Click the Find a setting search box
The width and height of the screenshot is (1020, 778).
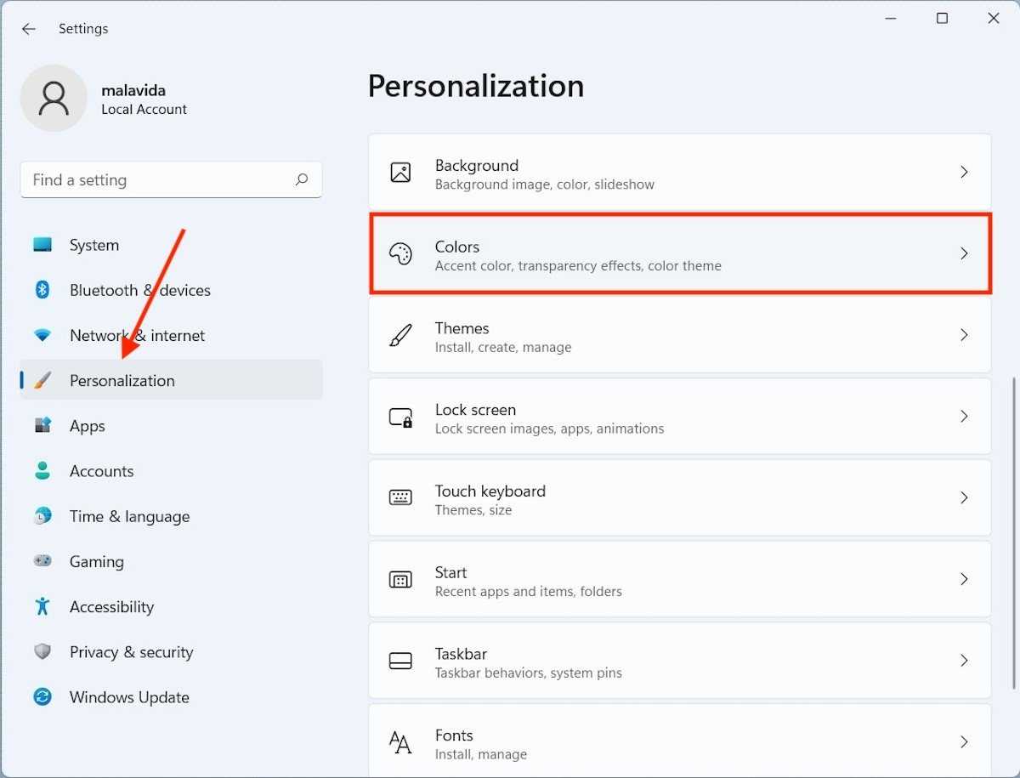[x=157, y=180]
